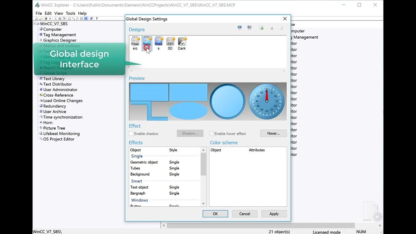Click the Single group header in Effects
This screenshot has height=234, width=416.
click(137, 156)
